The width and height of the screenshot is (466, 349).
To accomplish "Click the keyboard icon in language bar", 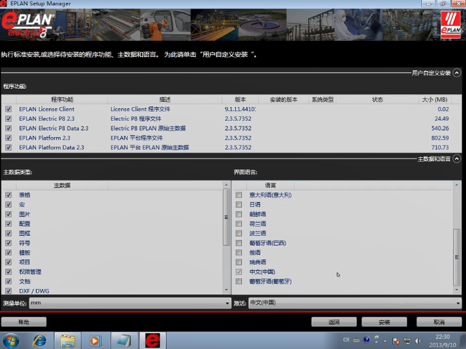I will (356, 340).
